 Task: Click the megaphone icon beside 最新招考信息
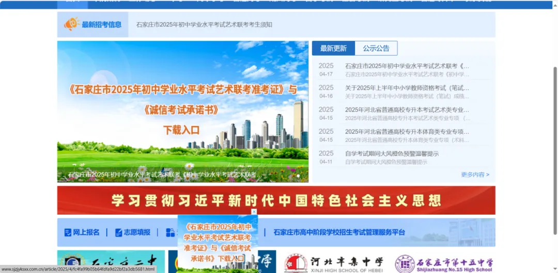click(x=71, y=24)
